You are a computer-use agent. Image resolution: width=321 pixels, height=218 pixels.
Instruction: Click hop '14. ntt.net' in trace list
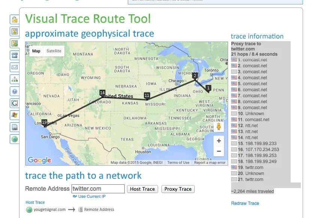(248, 138)
